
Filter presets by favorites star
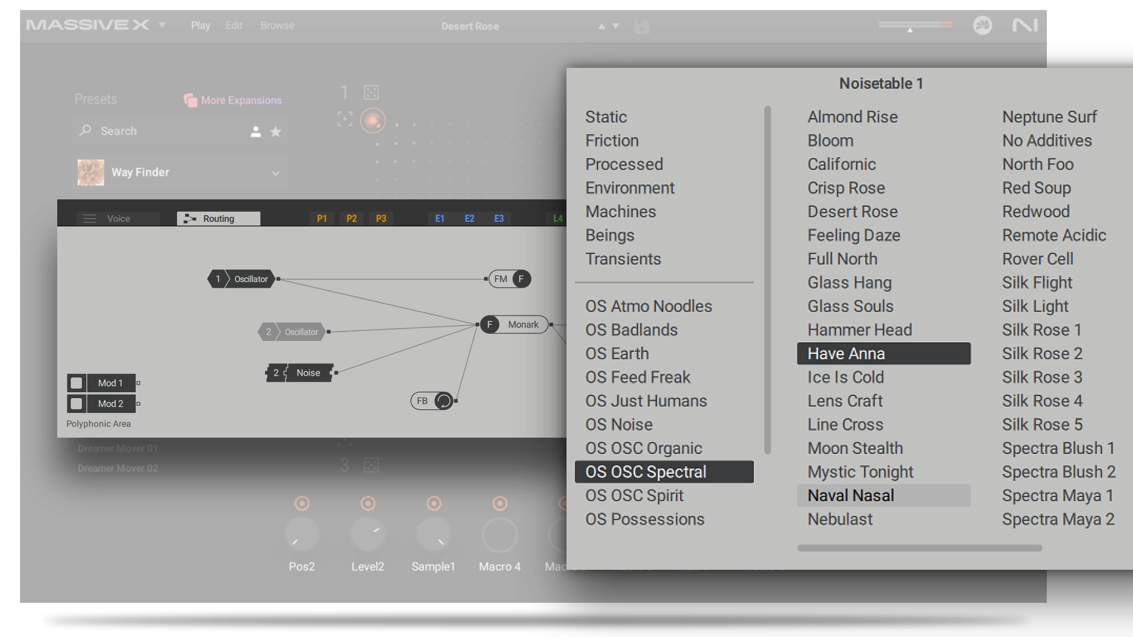[276, 132]
